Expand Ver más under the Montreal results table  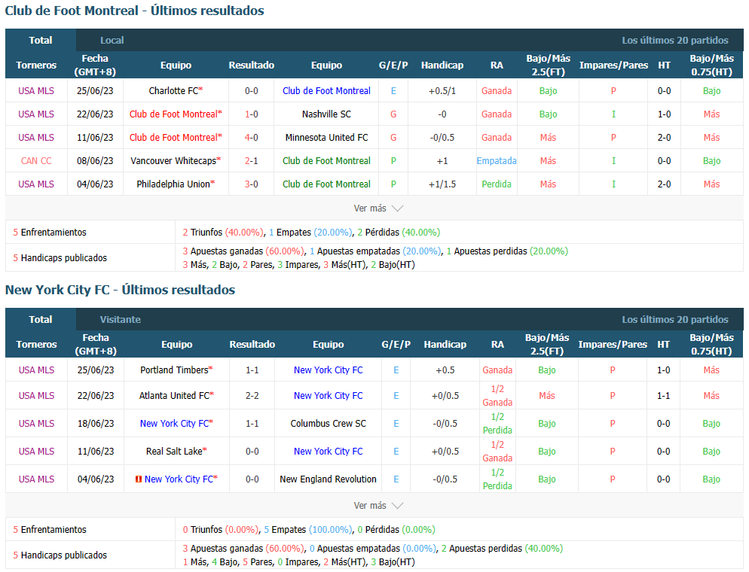pos(378,208)
